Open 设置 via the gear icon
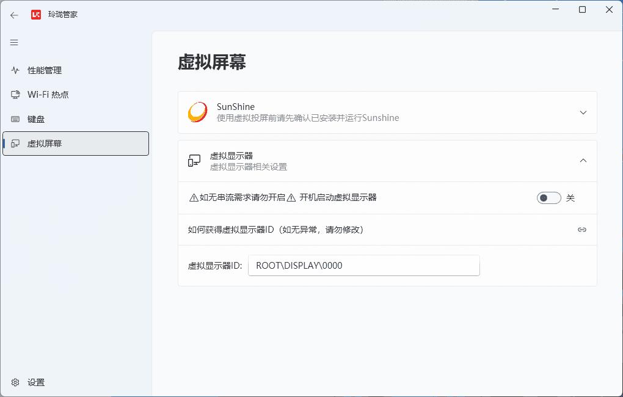Image resolution: width=623 pixels, height=397 pixels. pos(15,382)
